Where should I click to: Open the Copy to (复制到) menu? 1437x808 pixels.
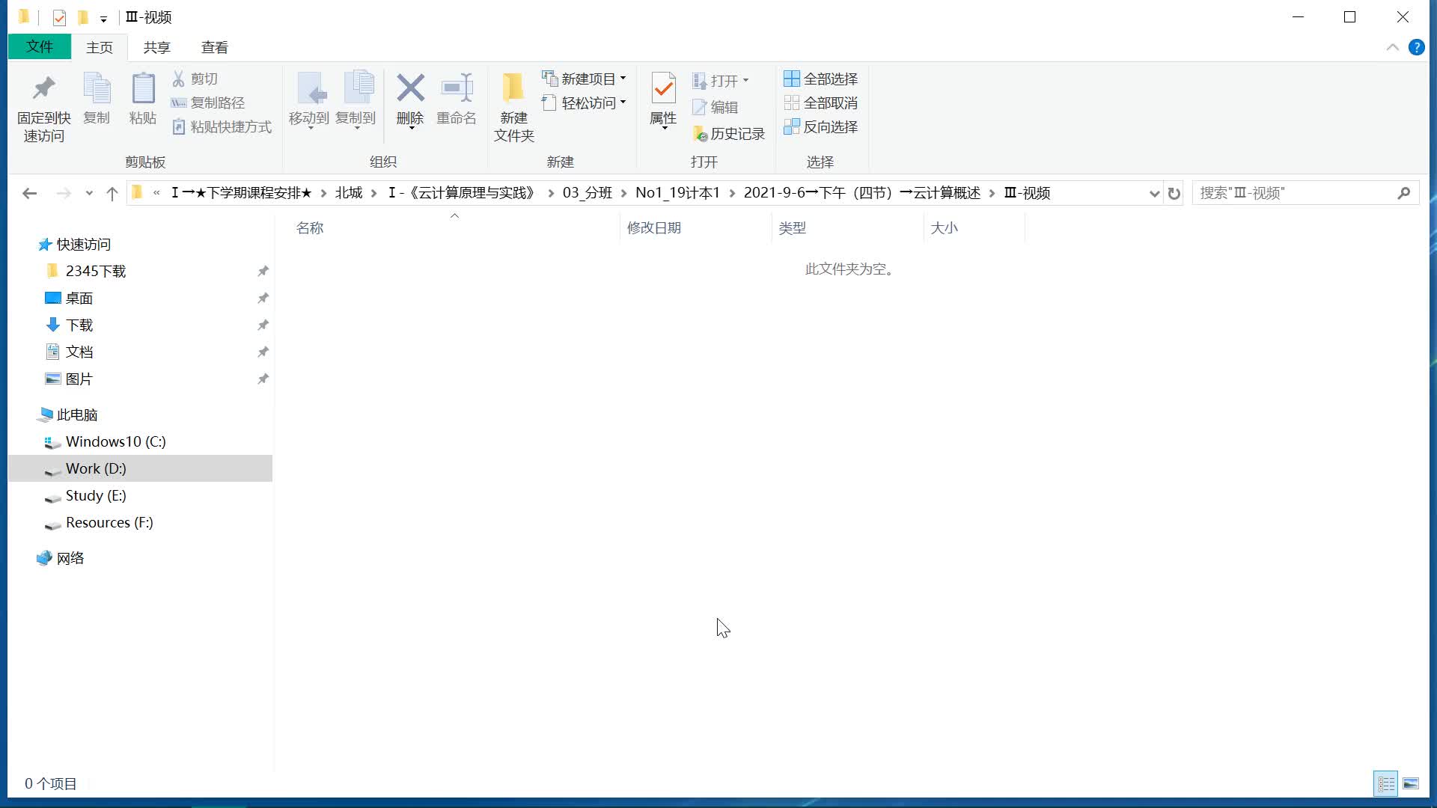[x=356, y=101]
